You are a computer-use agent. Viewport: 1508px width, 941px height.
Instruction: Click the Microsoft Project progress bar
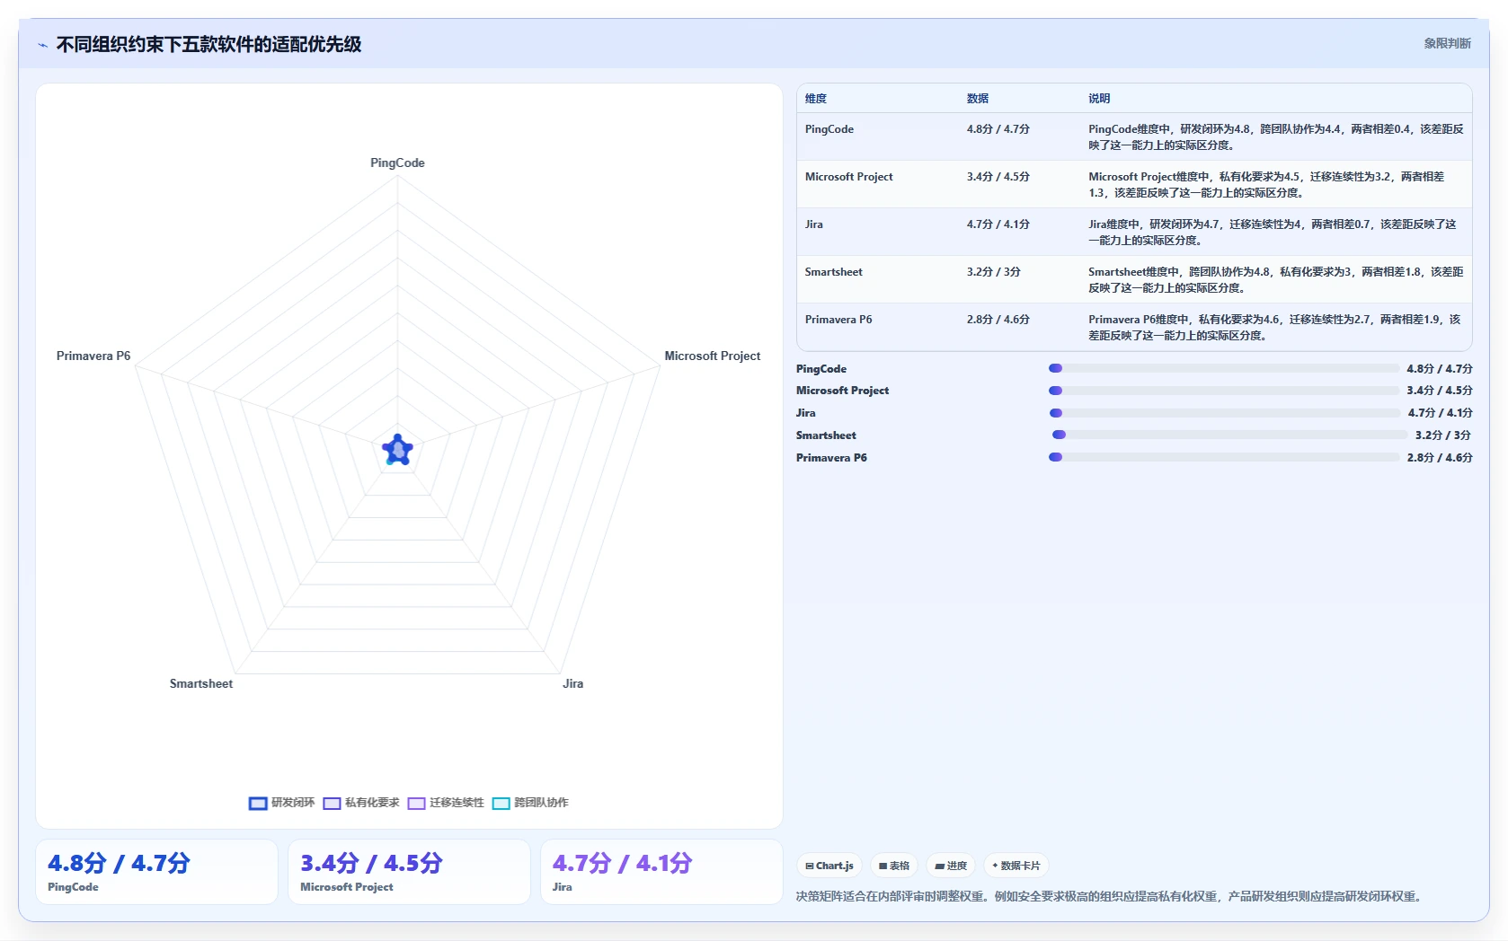click(1224, 391)
